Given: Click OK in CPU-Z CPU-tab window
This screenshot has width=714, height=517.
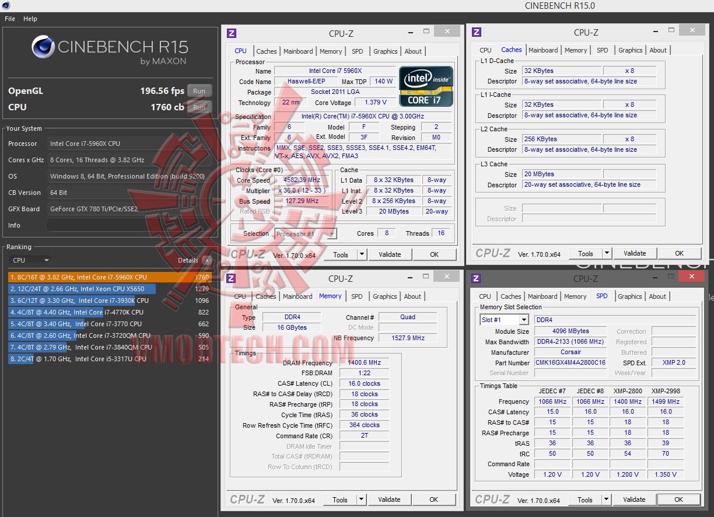Looking at the screenshot, I should click(434, 254).
